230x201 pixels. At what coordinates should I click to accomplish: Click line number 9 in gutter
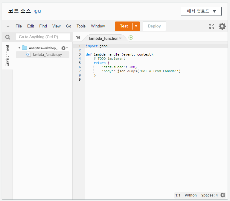point(80,79)
